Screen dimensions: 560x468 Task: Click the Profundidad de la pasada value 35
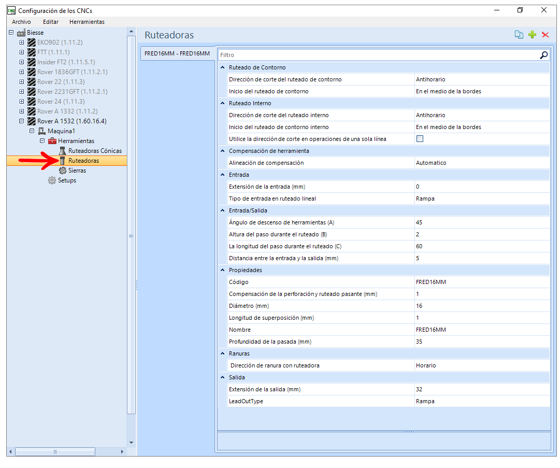(x=482, y=342)
